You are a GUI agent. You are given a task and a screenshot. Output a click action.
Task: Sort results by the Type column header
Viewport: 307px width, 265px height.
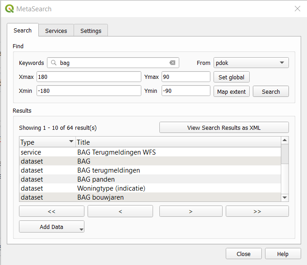[x=47, y=142]
